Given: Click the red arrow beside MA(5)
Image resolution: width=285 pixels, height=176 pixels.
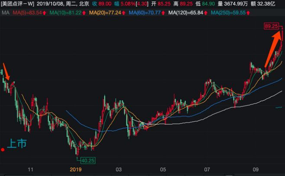Looking at the screenshot, I should coord(44,13).
